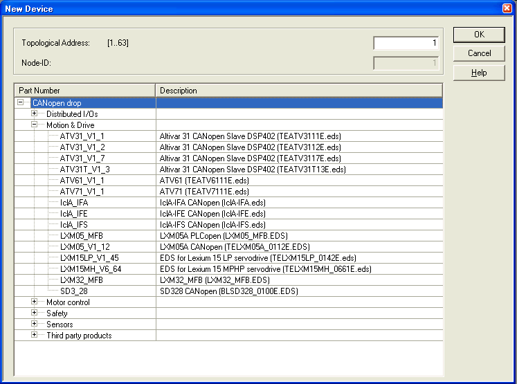Expand the Third party products branch

35,335
